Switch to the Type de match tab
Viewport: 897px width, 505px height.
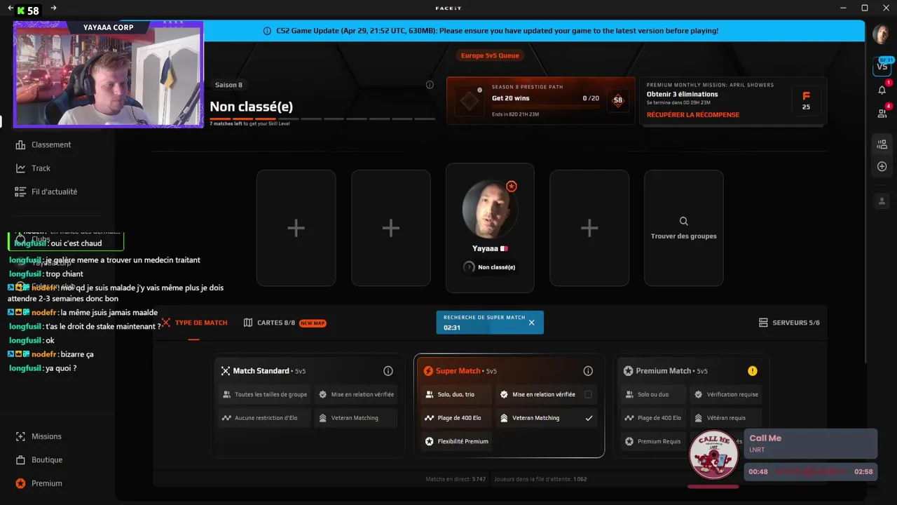[x=194, y=323]
